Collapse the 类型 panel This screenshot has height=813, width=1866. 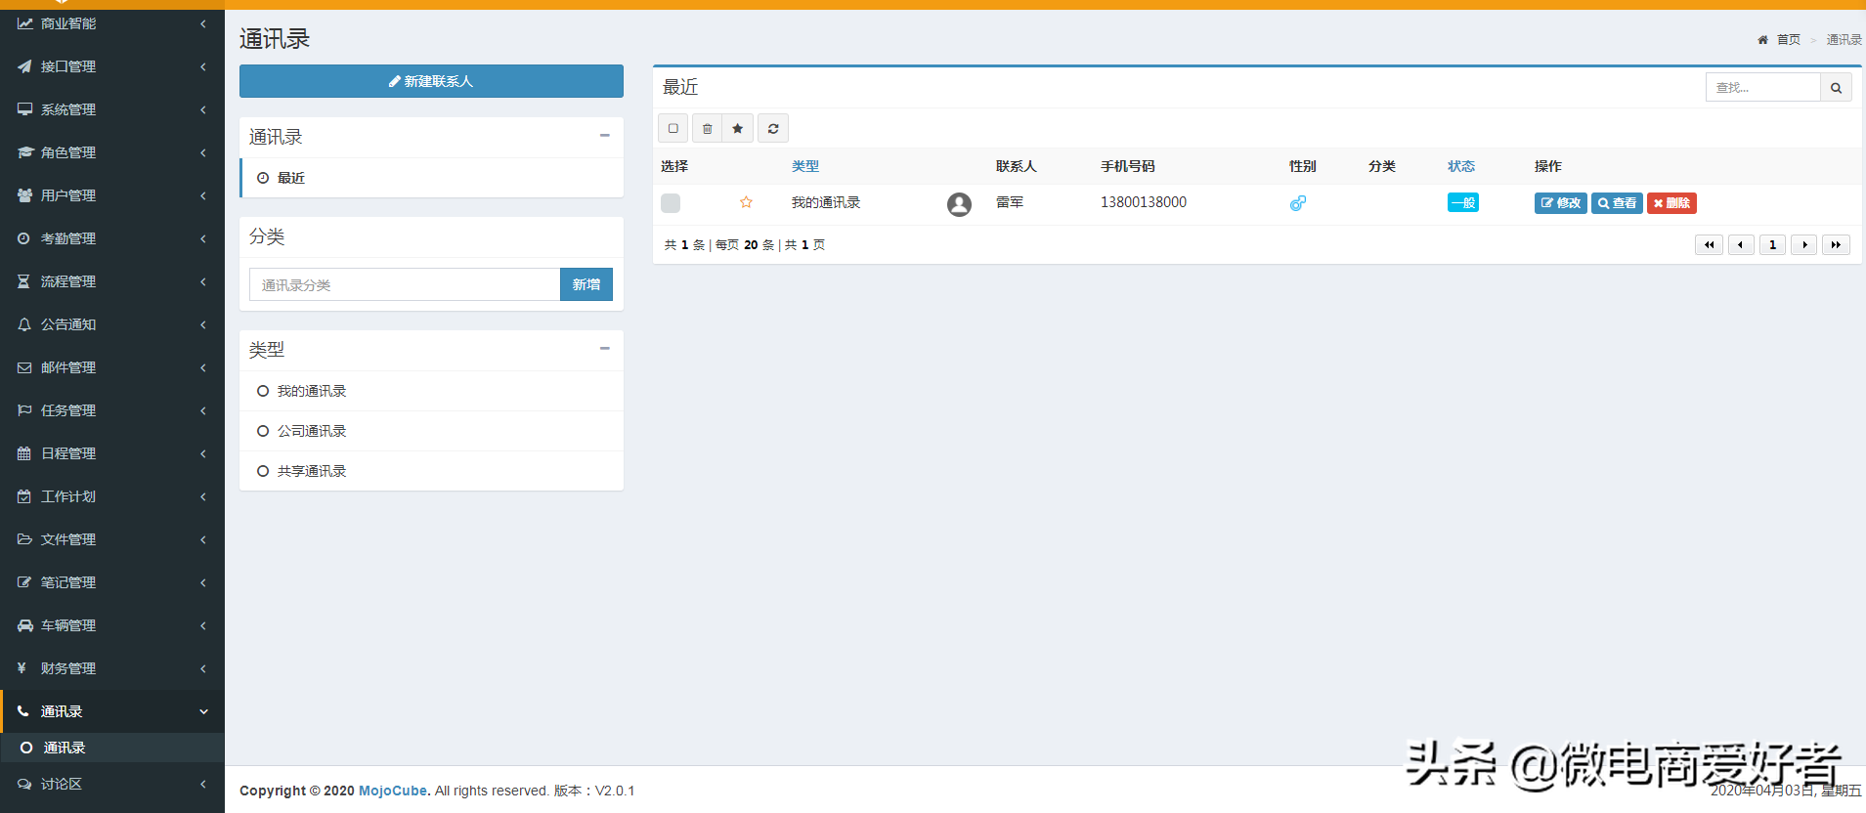(x=605, y=348)
